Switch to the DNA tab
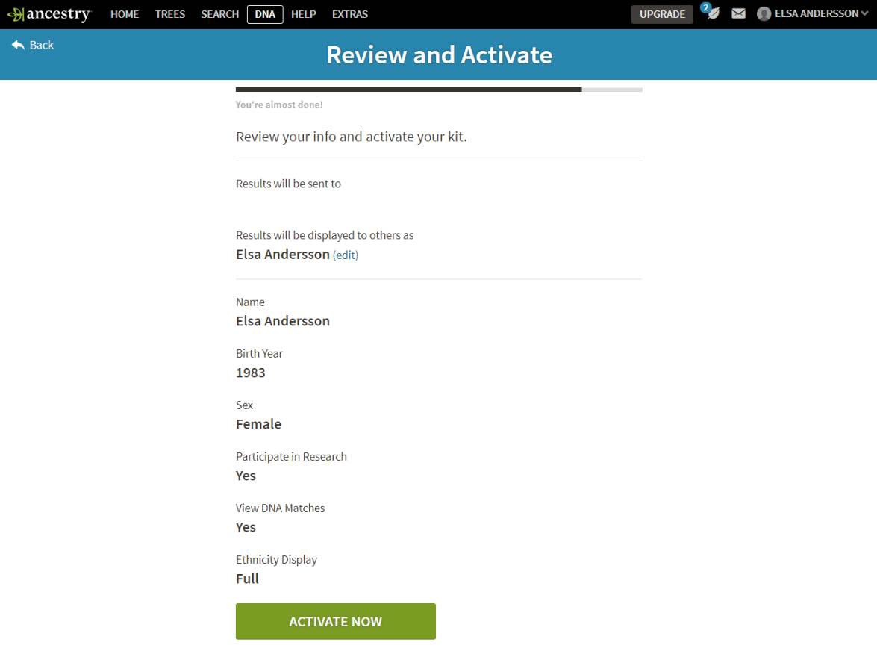This screenshot has width=877, height=651. (264, 13)
